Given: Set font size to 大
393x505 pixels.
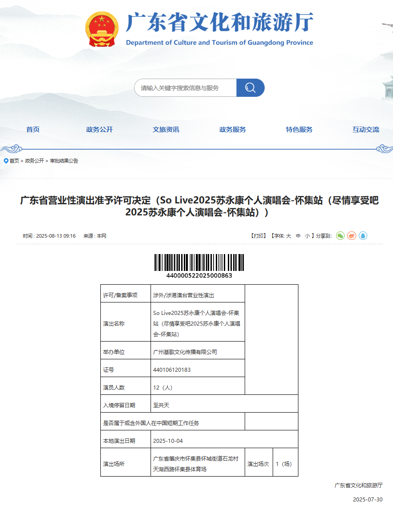Looking at the screenshot, I should [289, 236].
